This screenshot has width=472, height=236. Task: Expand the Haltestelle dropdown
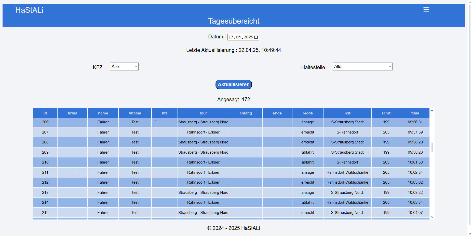click(362, 67)
